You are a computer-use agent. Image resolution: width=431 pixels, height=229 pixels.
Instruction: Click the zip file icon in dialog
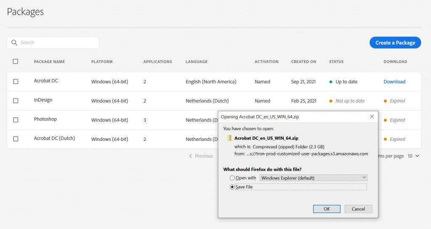tap(230, 138)
